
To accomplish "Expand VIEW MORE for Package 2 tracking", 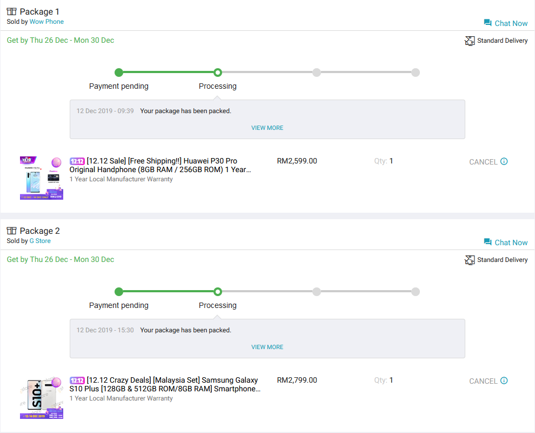I will click(x=267, y=347).
